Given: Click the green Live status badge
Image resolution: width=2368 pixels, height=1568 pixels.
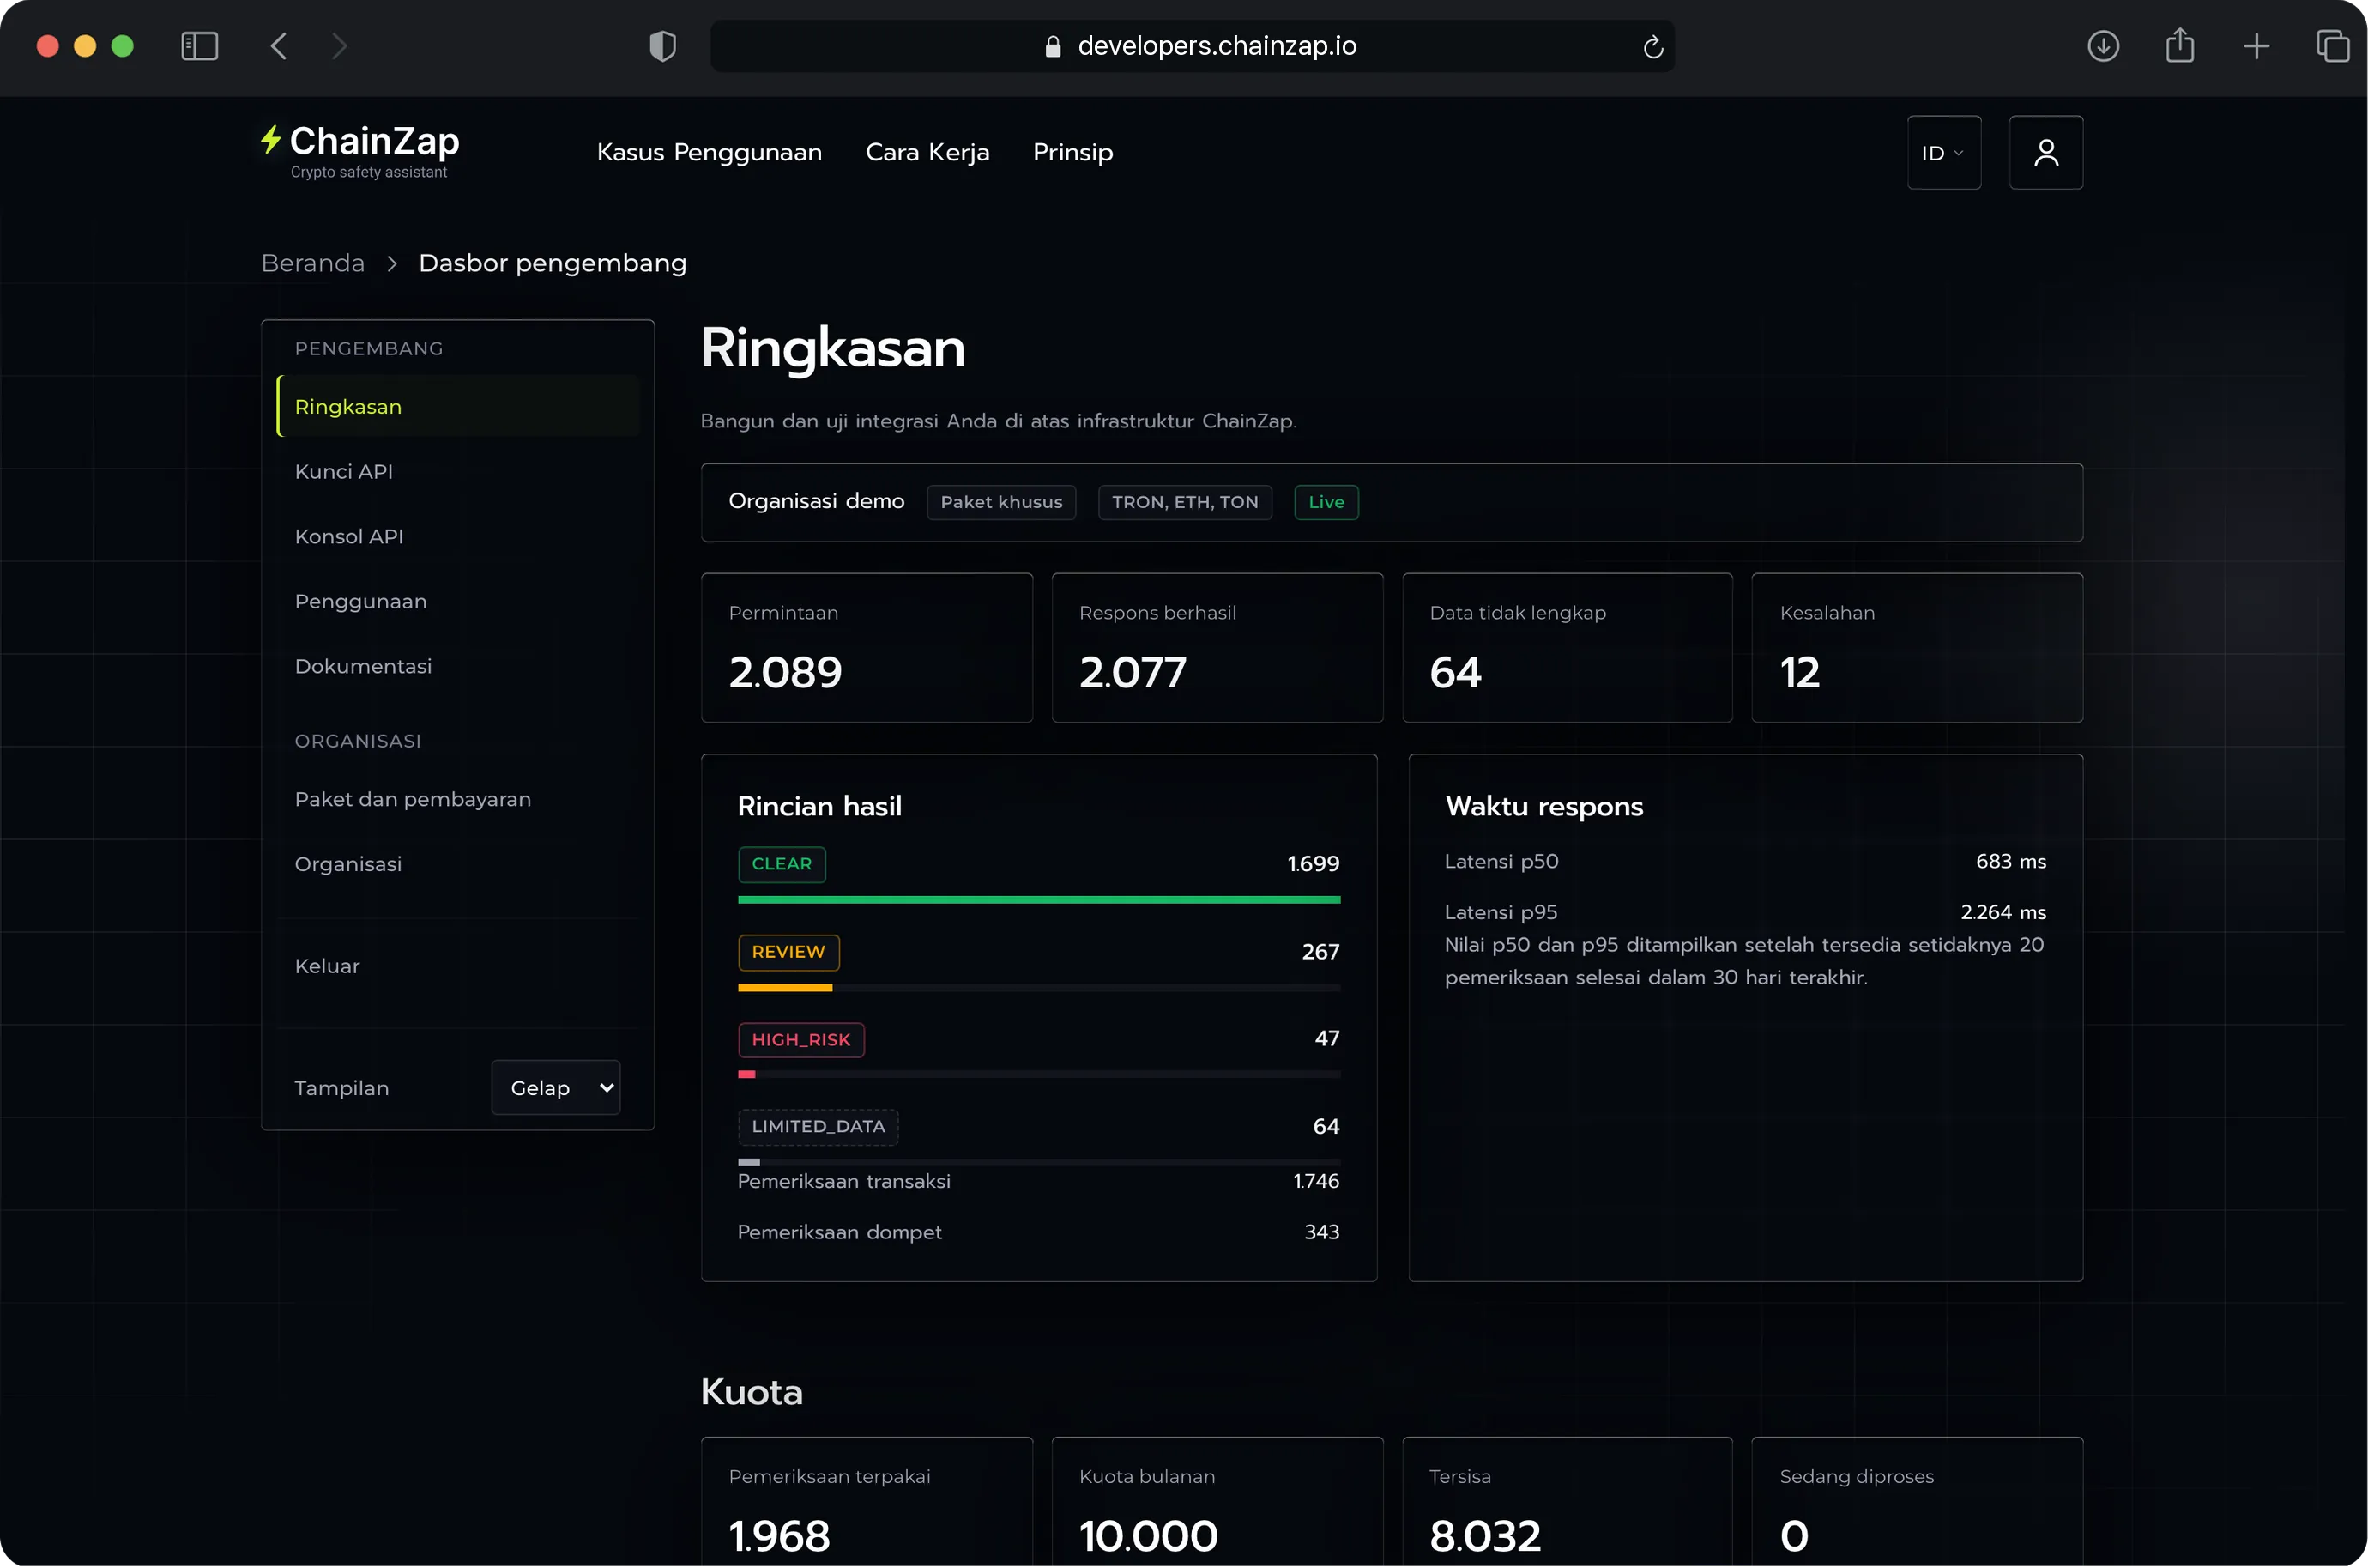Looking at the screenshot, I should pos(1326,502).
